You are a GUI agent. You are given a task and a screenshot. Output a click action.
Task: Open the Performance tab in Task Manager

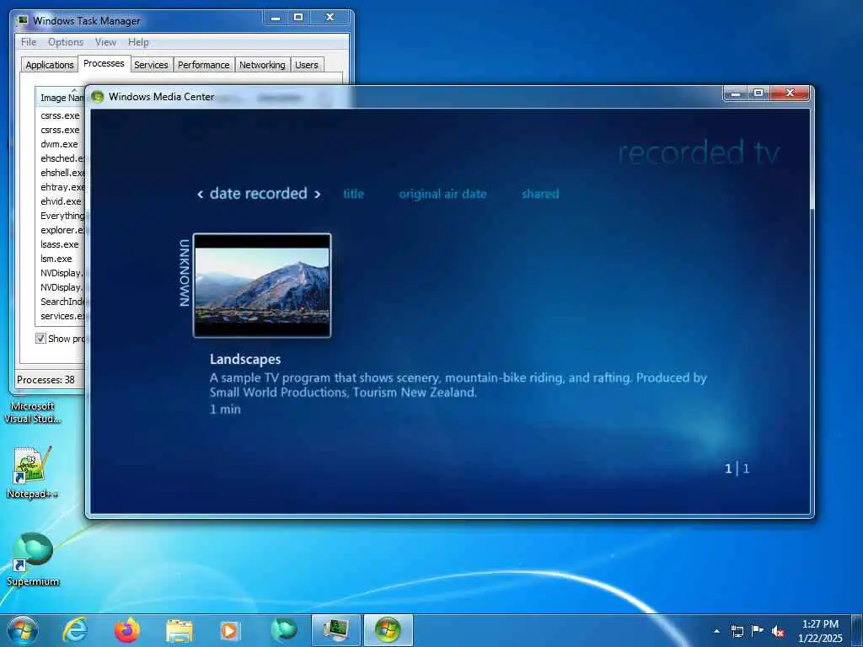click(204, 65)
